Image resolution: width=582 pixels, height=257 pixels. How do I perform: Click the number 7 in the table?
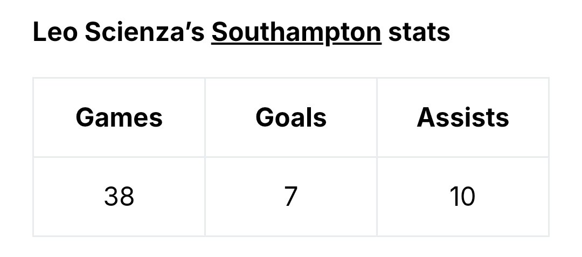tap(291, 197)
